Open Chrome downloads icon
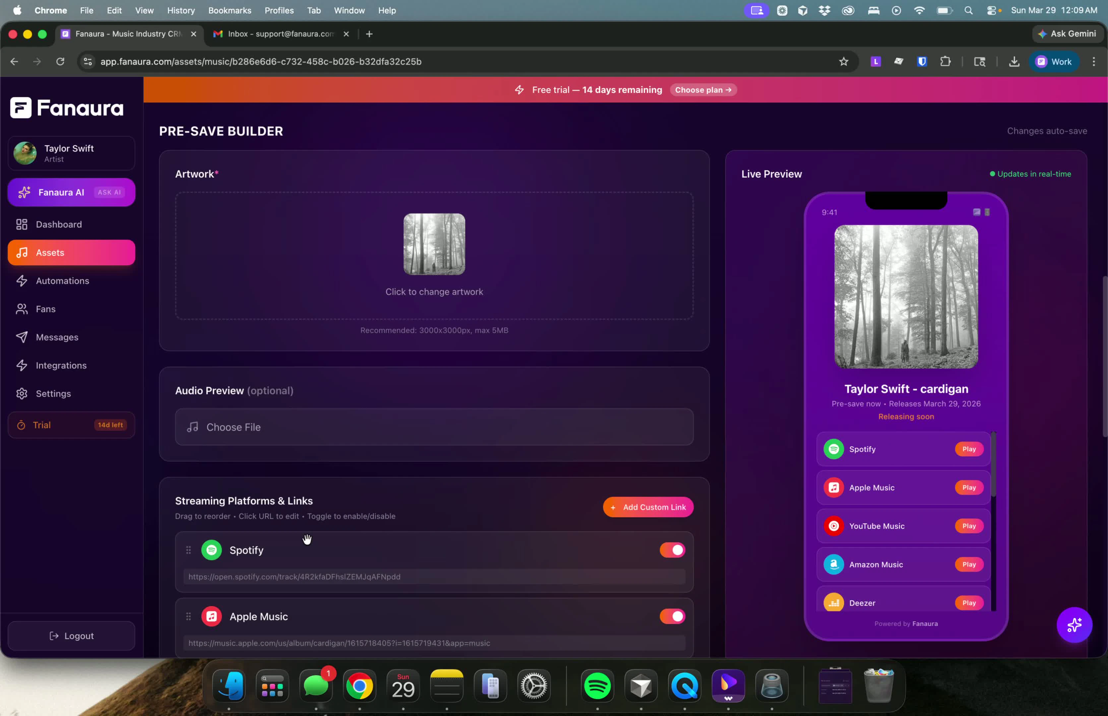This screenshot has height=716, width=1108. click(1014, 61)
